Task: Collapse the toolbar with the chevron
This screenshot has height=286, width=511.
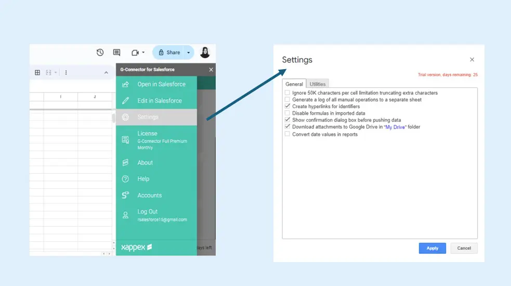Action: pyautogui.click(x=107, y=73)
